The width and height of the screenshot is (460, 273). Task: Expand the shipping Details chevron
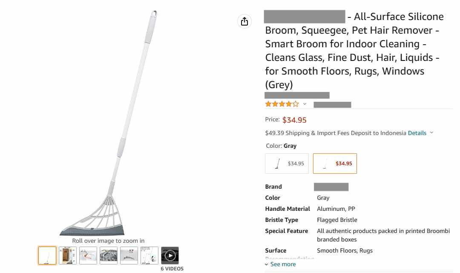tap(431, 133)
